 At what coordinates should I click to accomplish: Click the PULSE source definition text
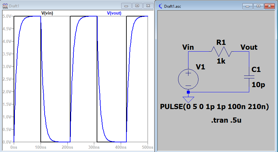(214, 107)
